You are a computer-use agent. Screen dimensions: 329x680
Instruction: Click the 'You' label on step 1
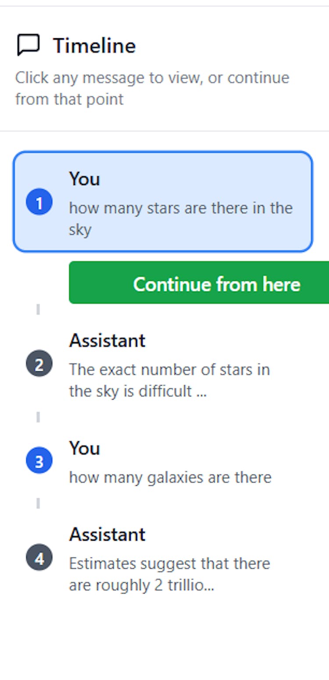coord(84,179)
